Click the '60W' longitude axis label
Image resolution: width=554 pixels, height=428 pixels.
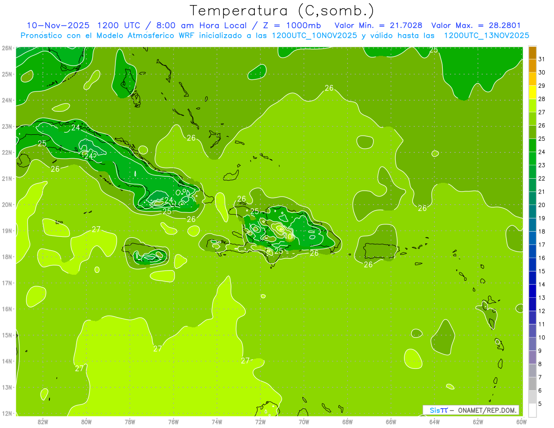(521, 422)
